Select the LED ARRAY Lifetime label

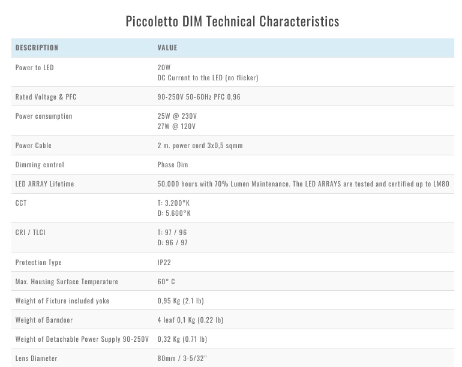[x=44, y=184]
